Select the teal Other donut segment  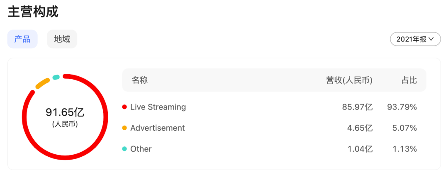point(56,77)
